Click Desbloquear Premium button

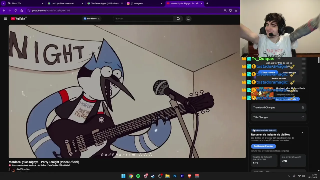pos(263,146)
